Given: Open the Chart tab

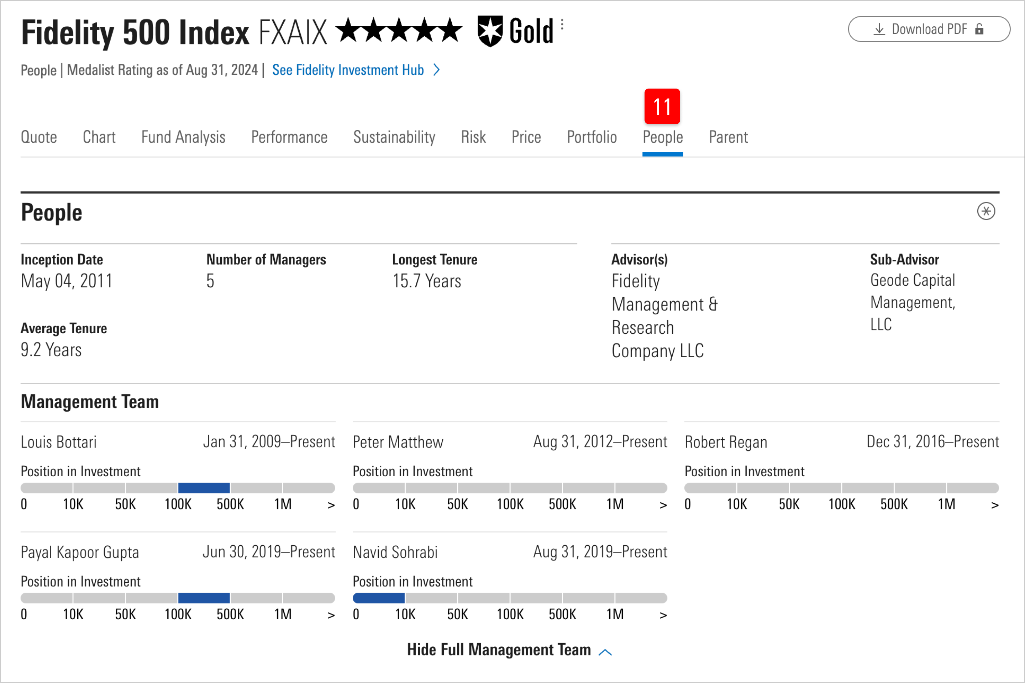Looking at the screenshot, I should 99,137.
